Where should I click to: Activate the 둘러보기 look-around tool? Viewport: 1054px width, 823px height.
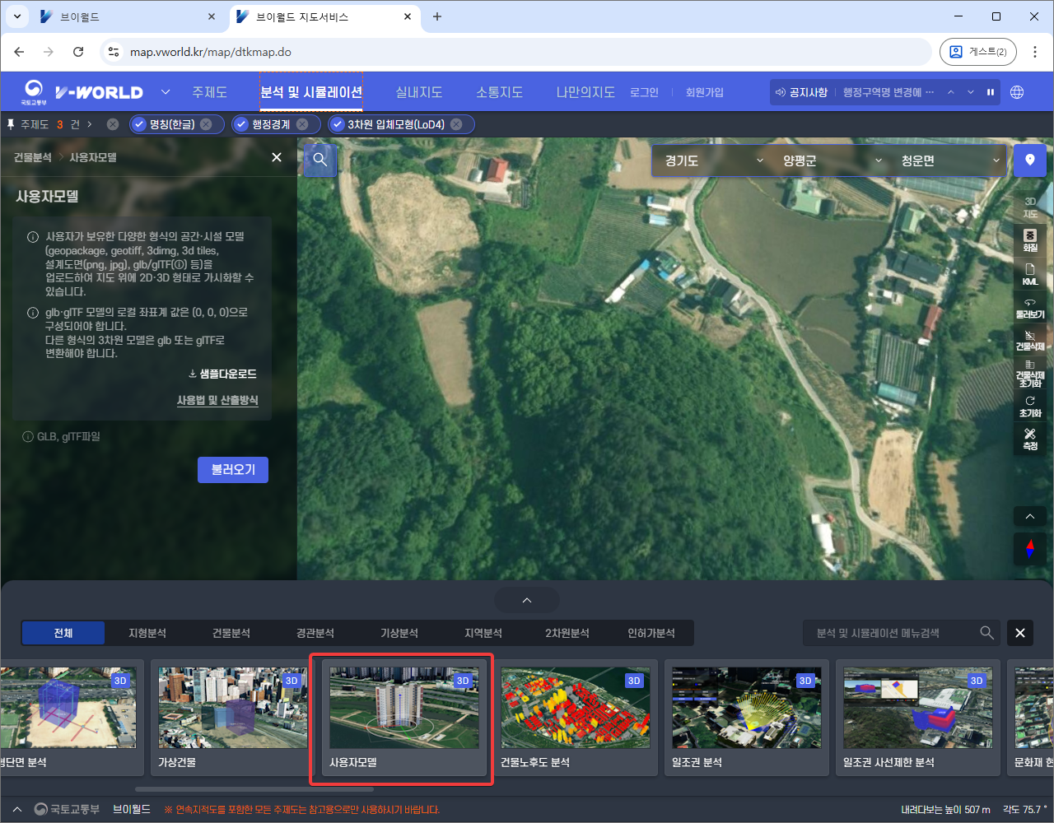click(1029, 308)
